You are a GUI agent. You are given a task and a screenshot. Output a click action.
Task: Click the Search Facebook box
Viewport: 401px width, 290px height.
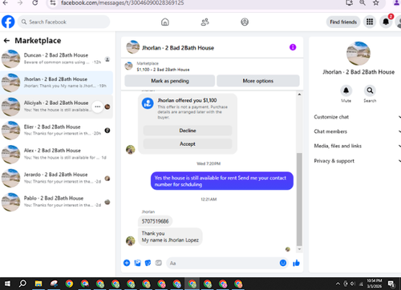63,22
